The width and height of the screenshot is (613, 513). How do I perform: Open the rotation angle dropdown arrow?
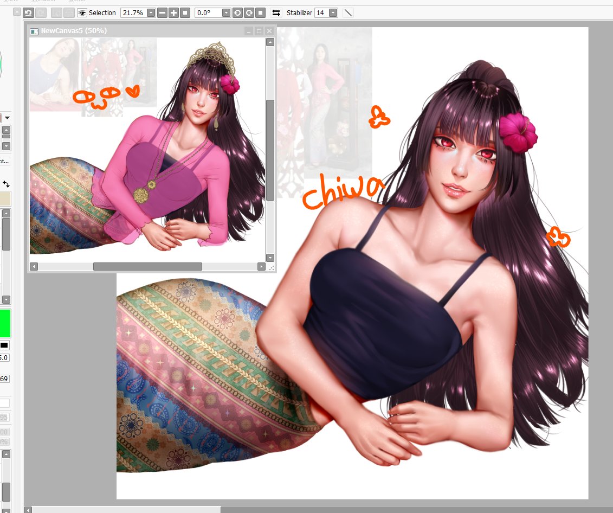[x=226, y=13]
